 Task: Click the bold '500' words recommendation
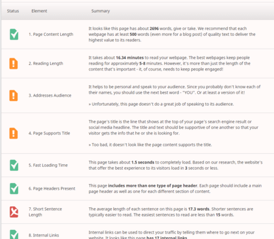(x=133, y=35)
